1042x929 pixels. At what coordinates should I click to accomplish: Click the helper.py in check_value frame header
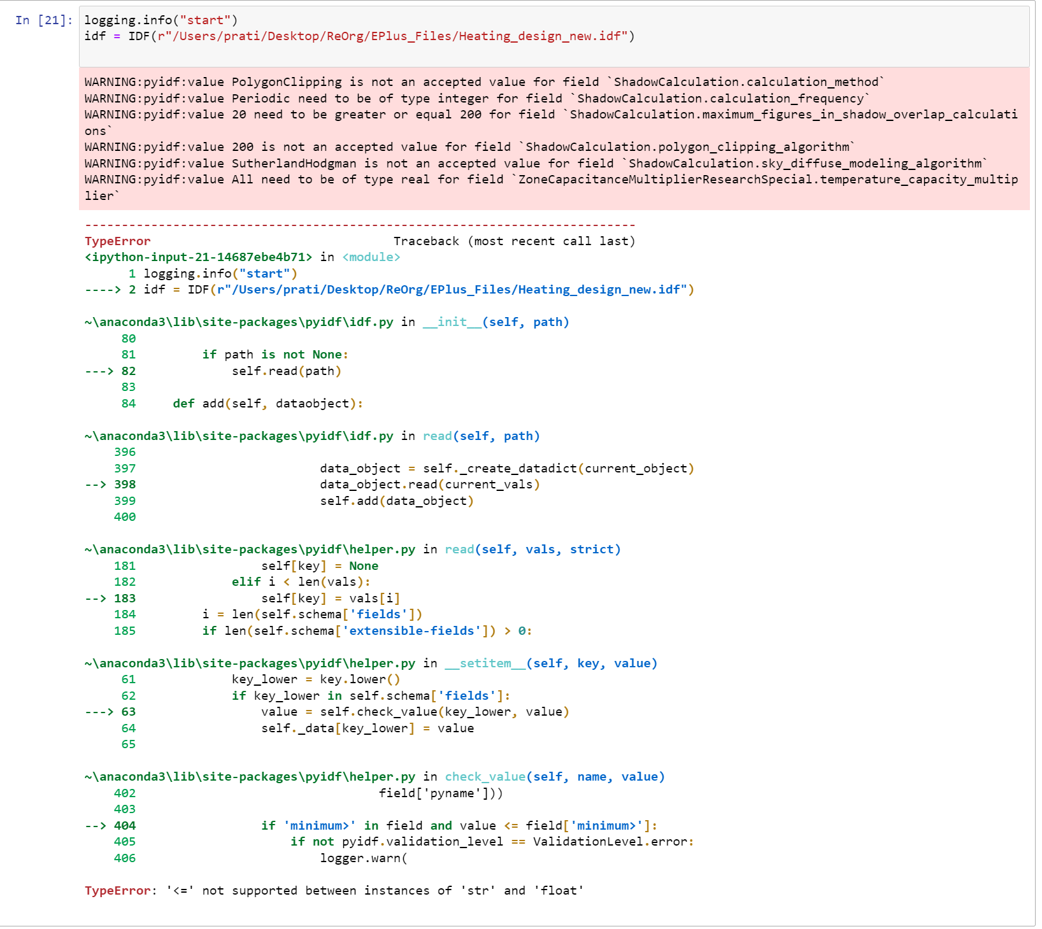pyautogui.click(x=375, y=777)
